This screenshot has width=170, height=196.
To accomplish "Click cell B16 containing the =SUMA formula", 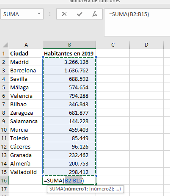I will [69, 180].
